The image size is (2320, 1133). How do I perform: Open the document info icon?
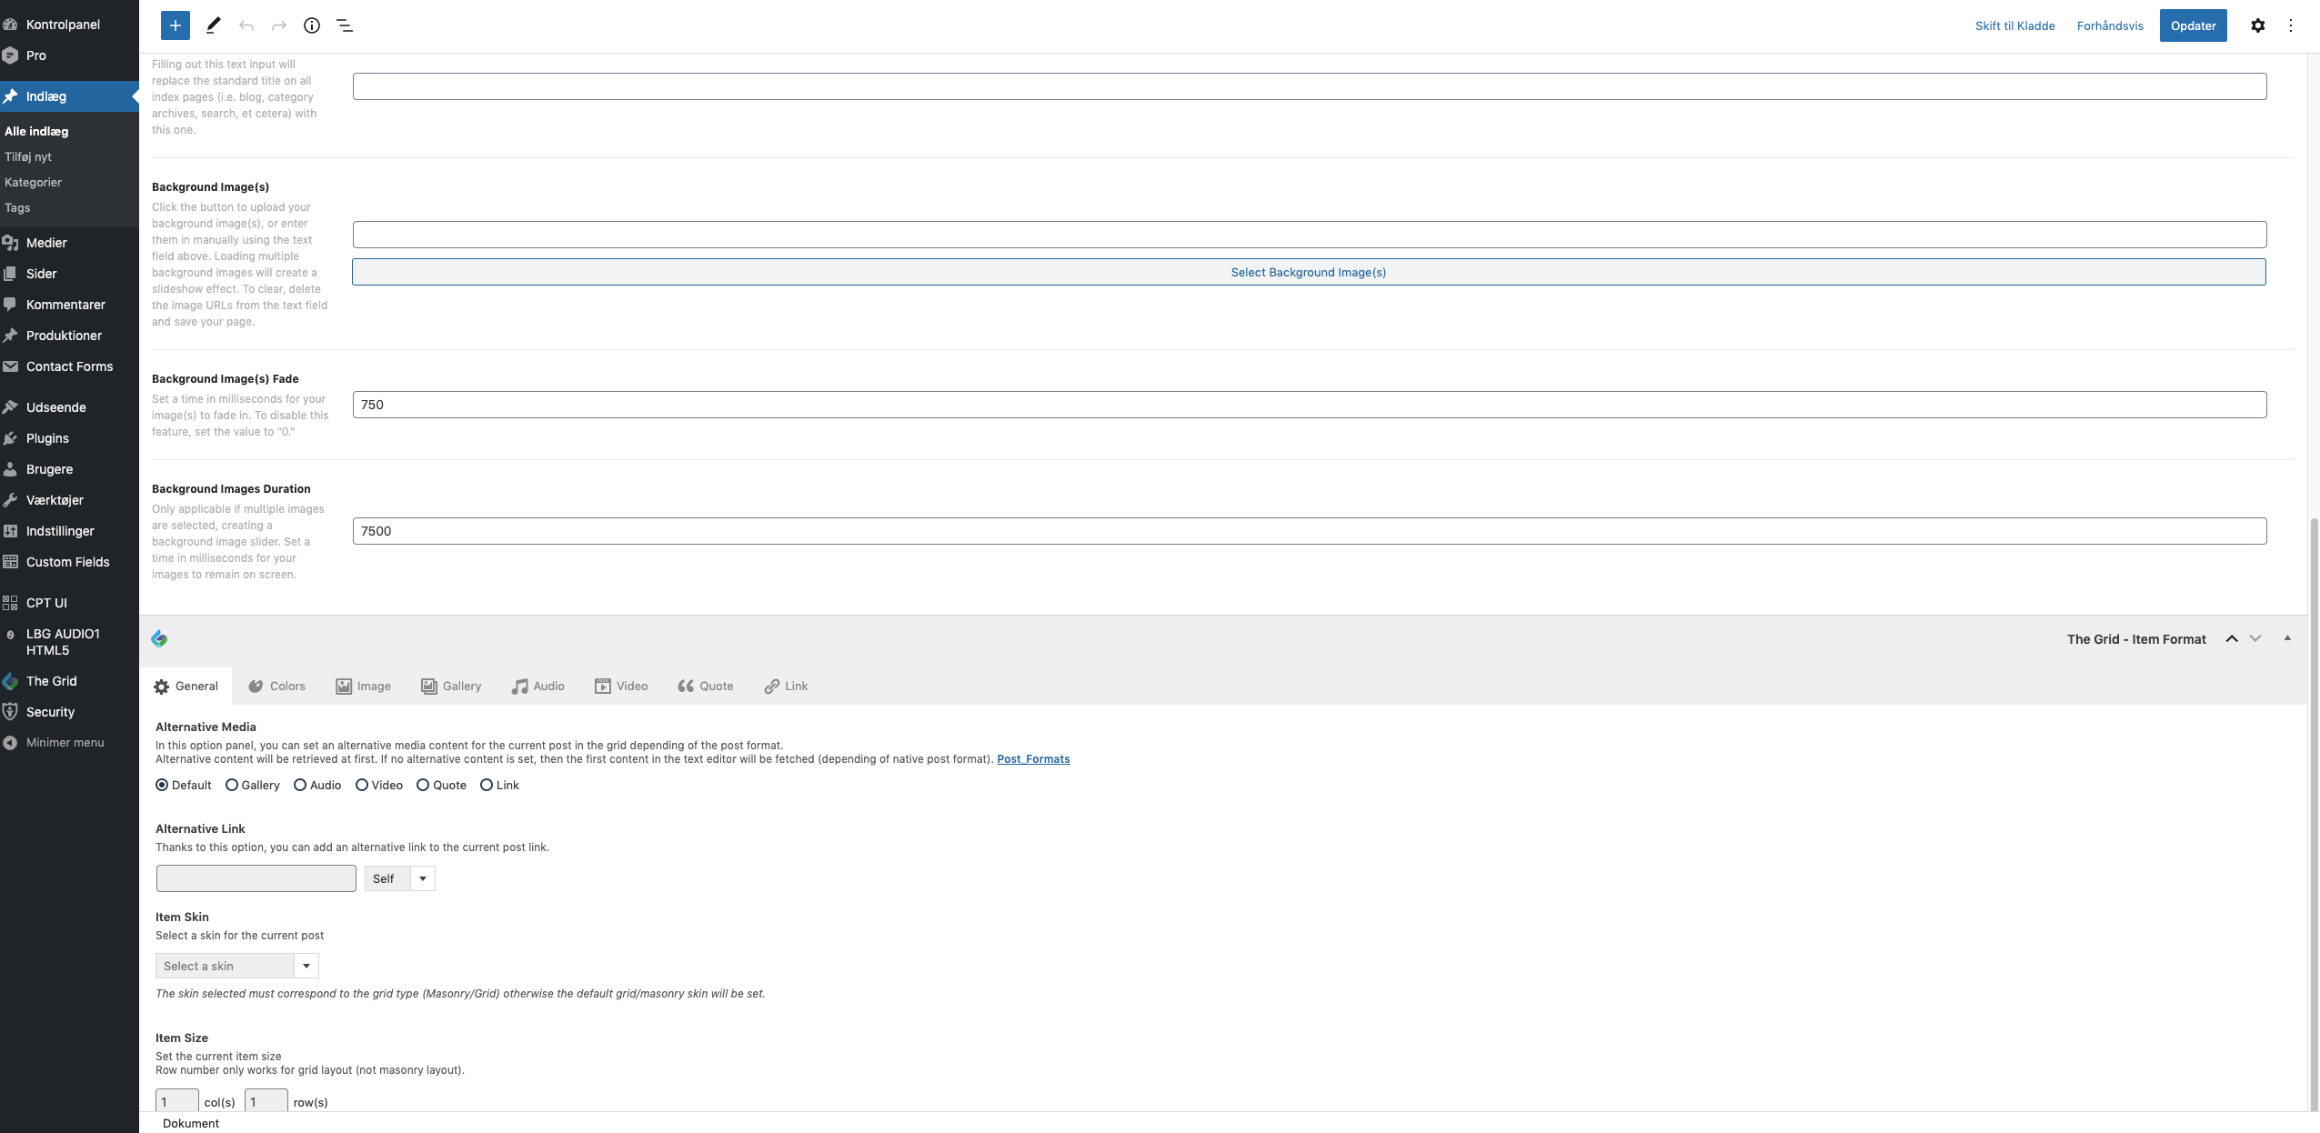(x=312, y=25)
